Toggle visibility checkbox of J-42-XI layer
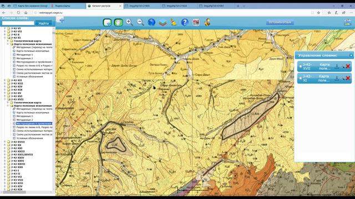The width and height of the screenshot is (355, 199). (301, 78)
